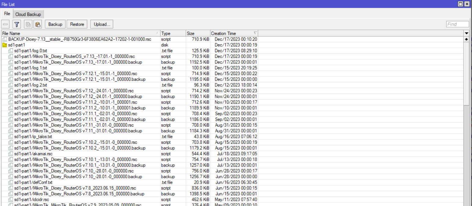Click the file icon of v7.13_-17.01.-1_000000.backup
Viewport: 472px width, 206px height.
pyautogui.click(x=11, y=62)
